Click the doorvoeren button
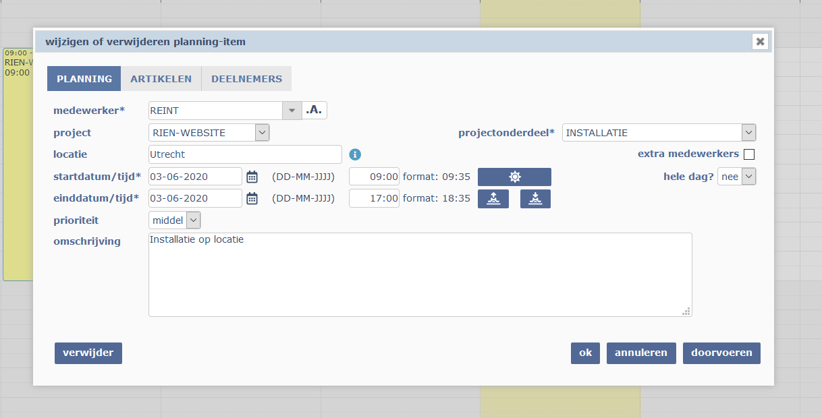 [x=721, y=353]
